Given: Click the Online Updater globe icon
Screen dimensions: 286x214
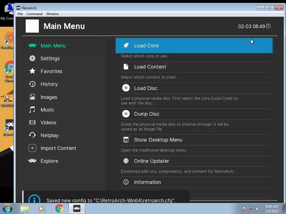Looking at the screenshot, I should point(126,161).
